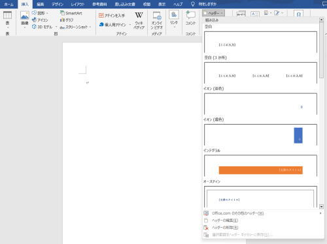Insert a chart with グラフ
Viewport: 327px width, 244px height.
(67, 20)
